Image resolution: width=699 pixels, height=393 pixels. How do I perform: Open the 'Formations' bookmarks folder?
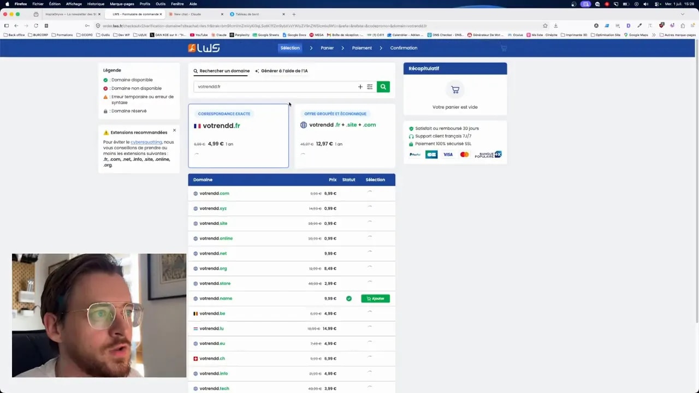(62, 35)
